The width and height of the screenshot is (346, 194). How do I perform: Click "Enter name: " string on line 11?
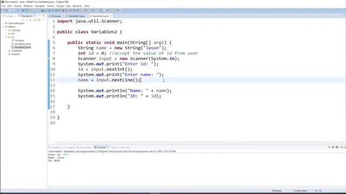[x=141, y=74]
